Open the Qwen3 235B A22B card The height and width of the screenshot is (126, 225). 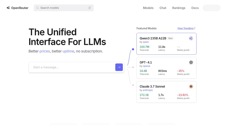point(167,44)
